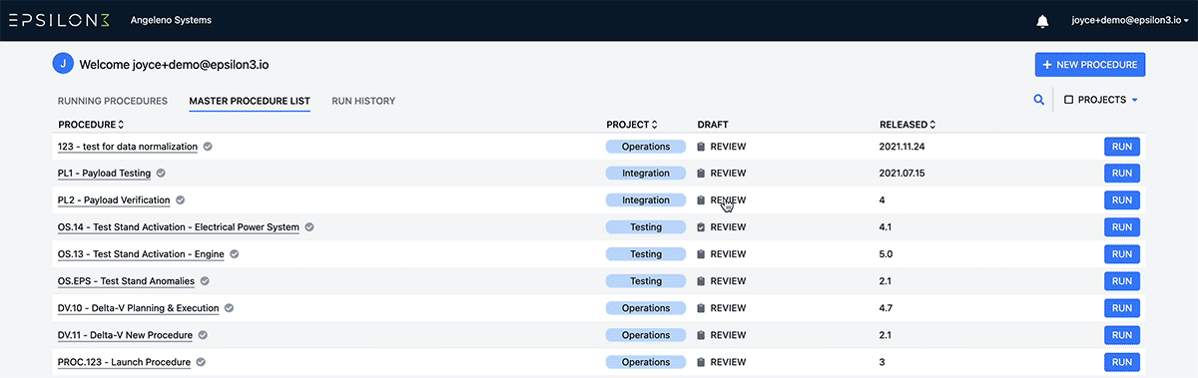Click verified check icon beside OS.EPS Test Stand Anomalies
1198x378 pixels.
205,280
